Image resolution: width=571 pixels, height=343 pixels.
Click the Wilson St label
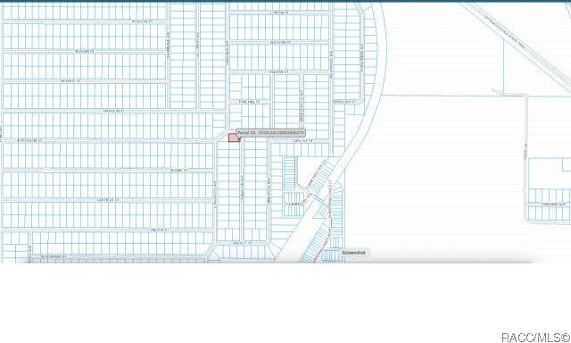(x=161, y=230)
